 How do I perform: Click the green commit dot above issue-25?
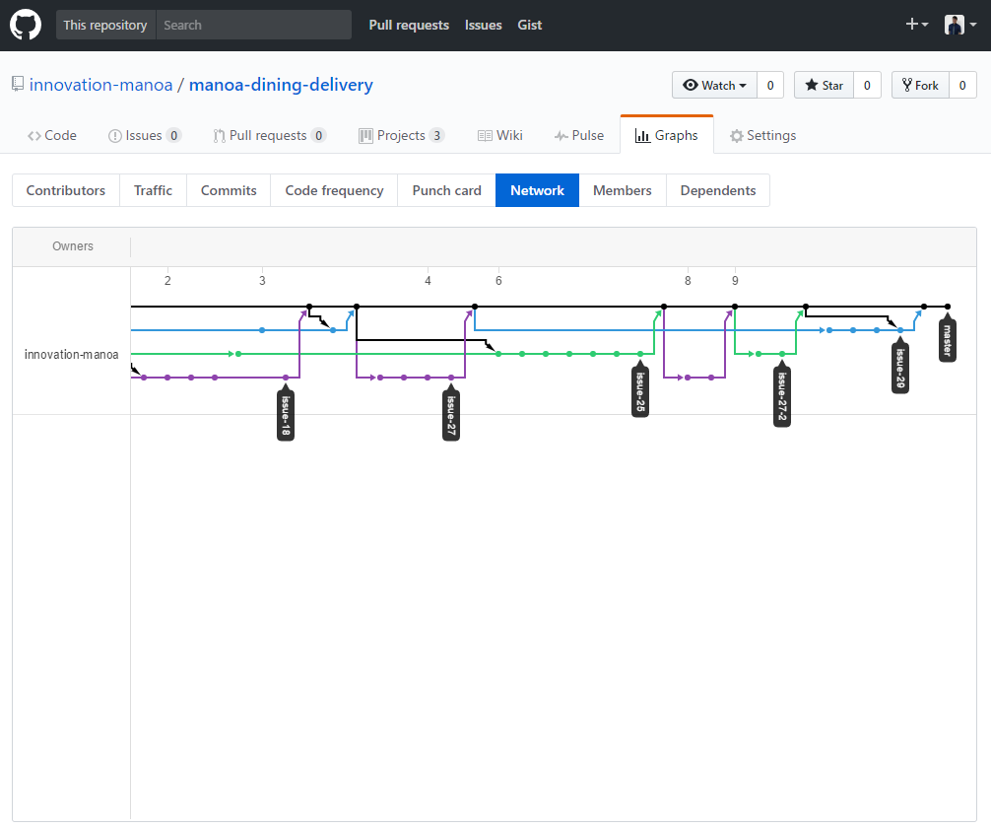click(640, 354)
